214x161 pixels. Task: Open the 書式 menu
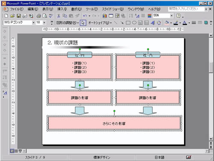pos(76,9)
